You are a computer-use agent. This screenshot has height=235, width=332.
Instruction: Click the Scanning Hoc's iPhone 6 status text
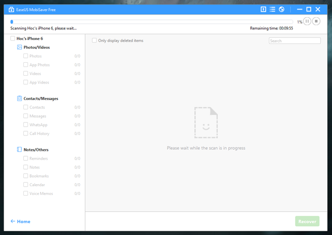click(44, 28)
